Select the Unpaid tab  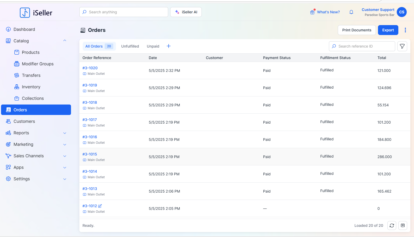(153, 46)
